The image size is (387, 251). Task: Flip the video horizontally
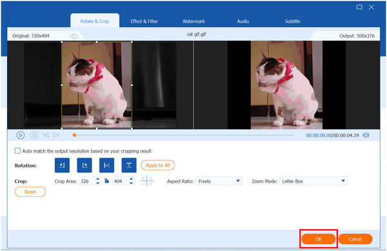click(106, 165)
